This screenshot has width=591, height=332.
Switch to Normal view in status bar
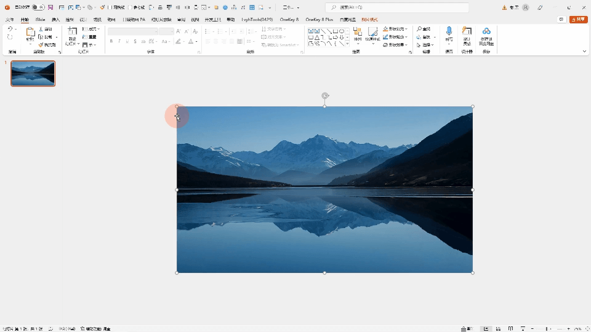click(486, 328)
